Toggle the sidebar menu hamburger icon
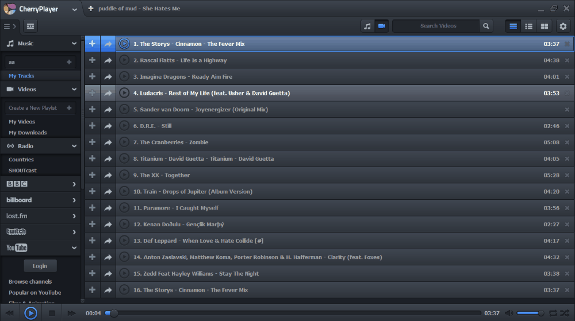 7,26
